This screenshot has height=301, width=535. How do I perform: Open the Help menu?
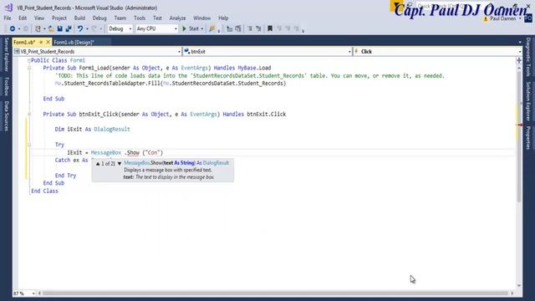pyautogui.click(x=223, y=18)
